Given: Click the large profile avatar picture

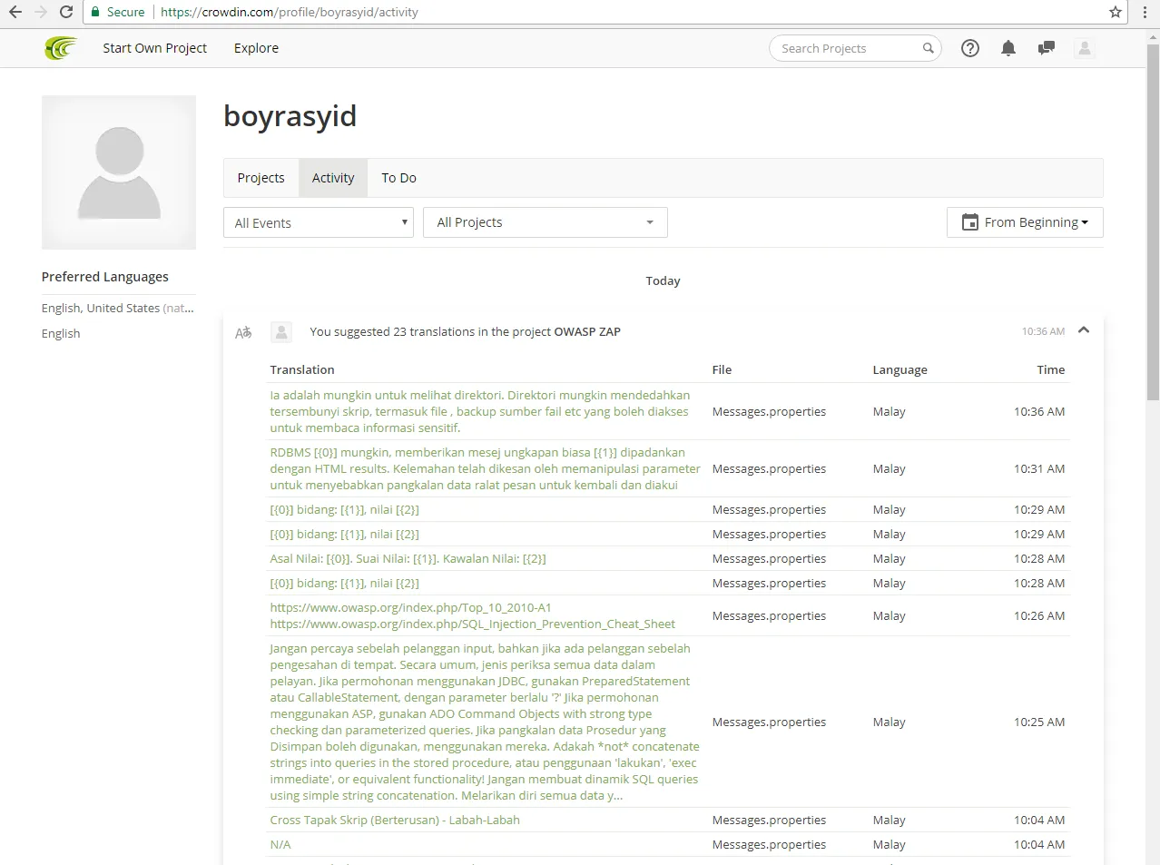Looking at the screenshot, I should pos(119,172).
